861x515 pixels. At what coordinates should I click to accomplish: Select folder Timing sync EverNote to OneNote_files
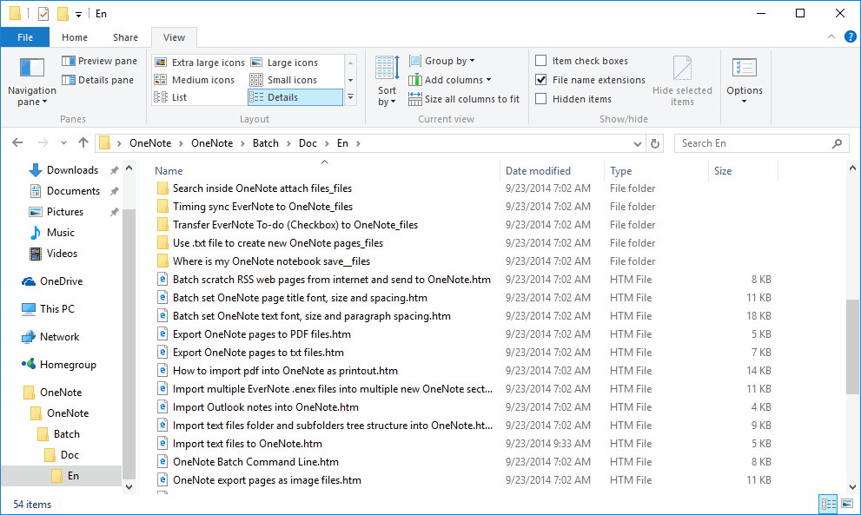(262, 207)
